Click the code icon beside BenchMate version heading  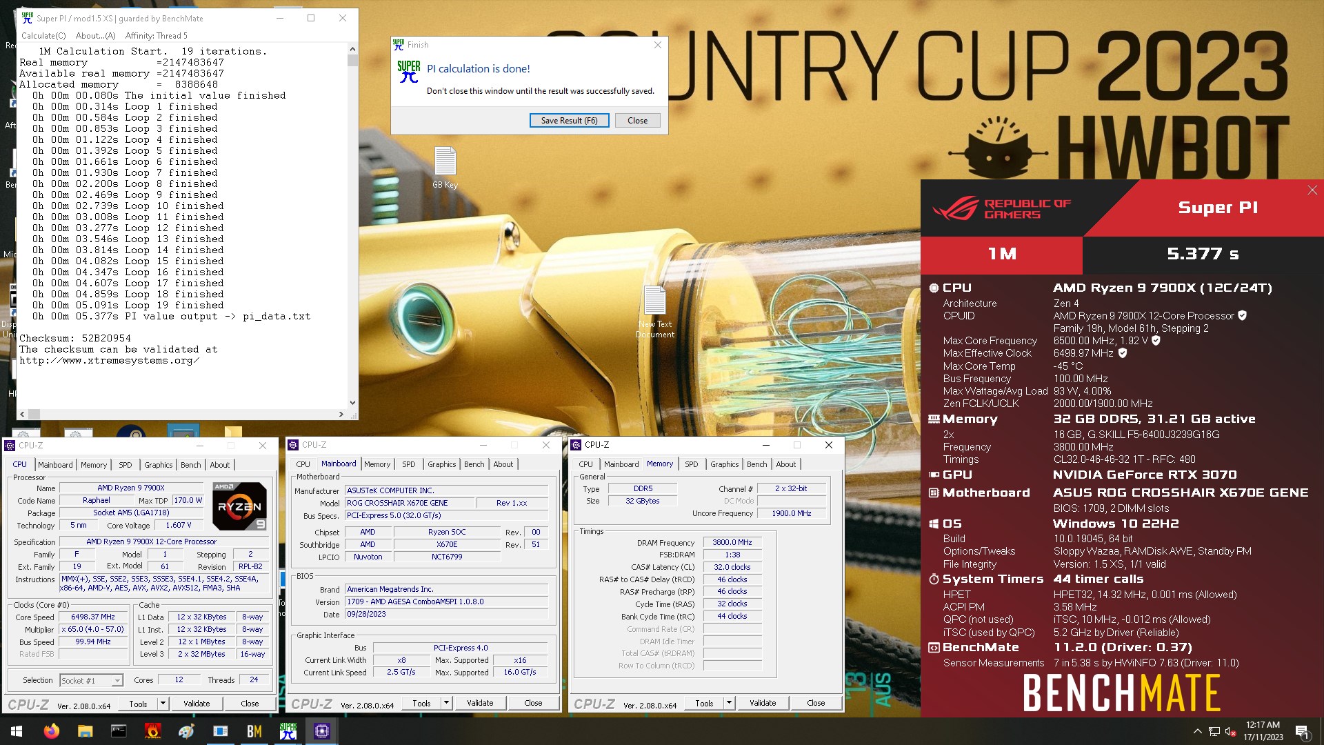click(934, 648)
